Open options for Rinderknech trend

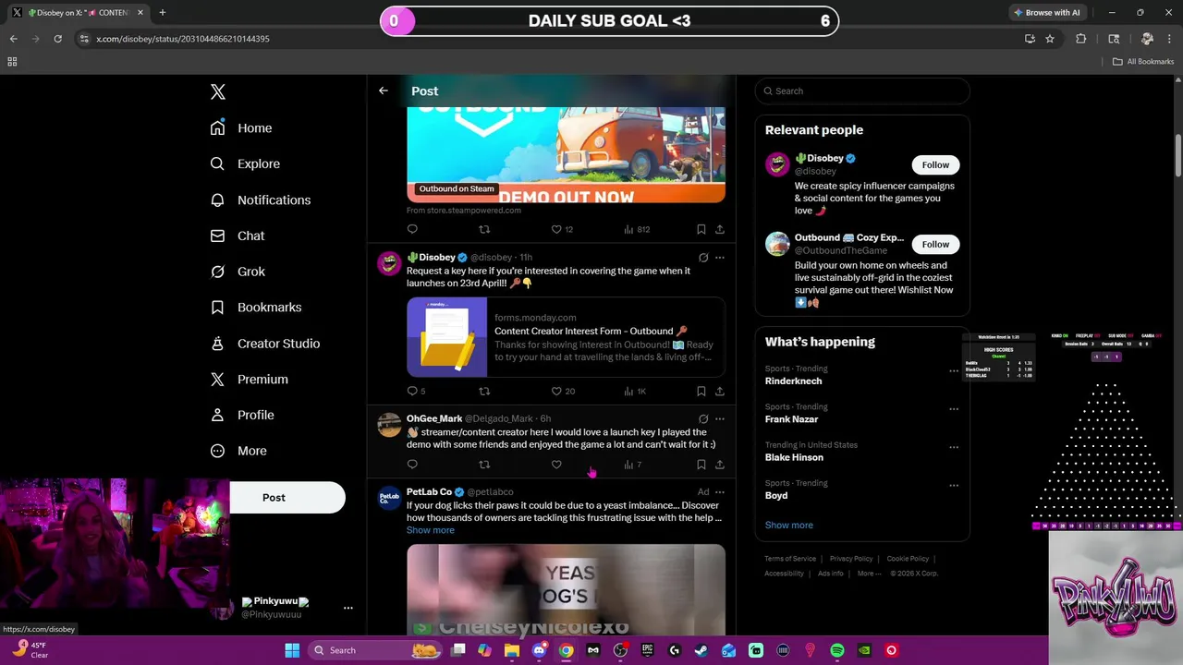(954, 371)
